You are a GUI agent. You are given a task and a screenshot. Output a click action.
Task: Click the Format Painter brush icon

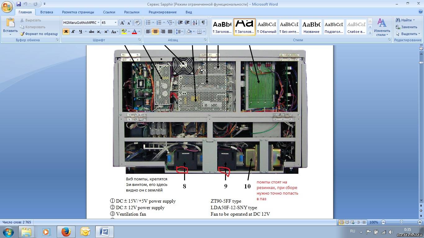click(x=22, y=34)
